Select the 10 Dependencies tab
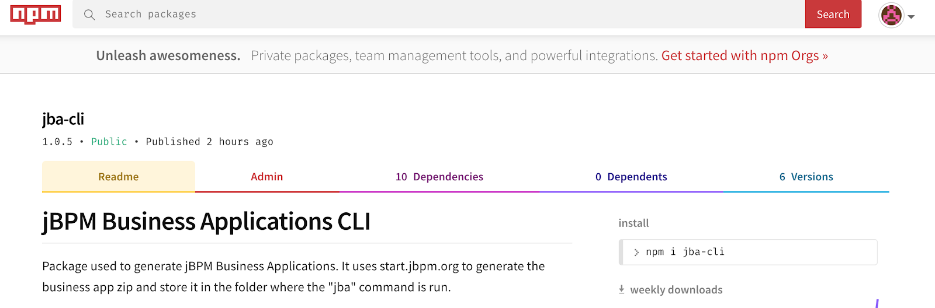Viewport: 935px width, 308px height. 439,177
